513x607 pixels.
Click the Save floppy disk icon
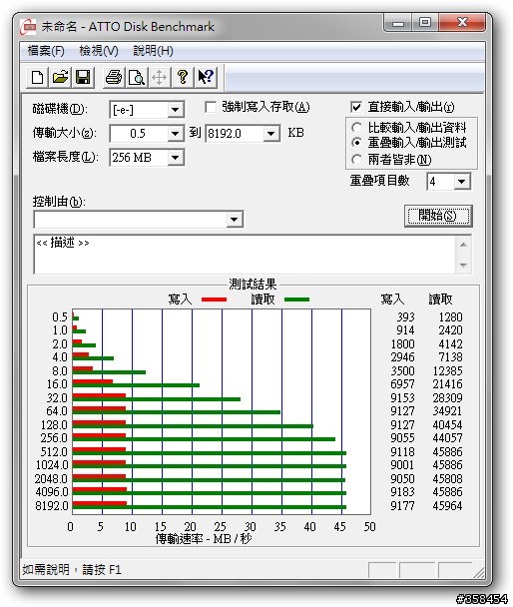(83, 78)
